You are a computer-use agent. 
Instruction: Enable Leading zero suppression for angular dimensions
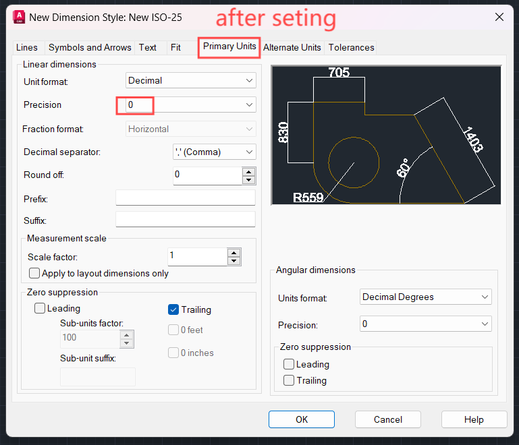(289, 364)
